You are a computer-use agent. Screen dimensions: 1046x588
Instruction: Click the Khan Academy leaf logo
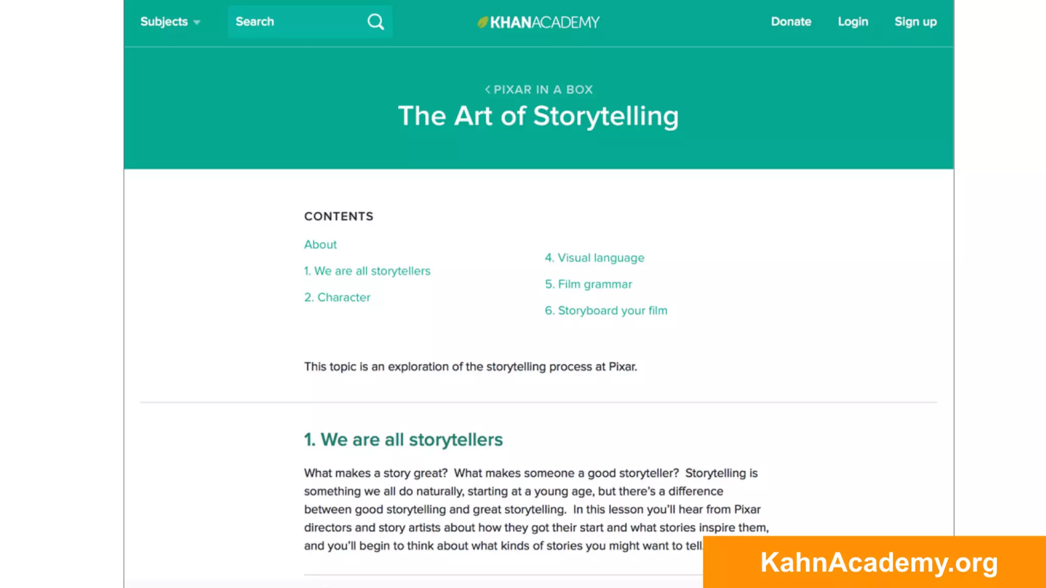click(482, 22)
